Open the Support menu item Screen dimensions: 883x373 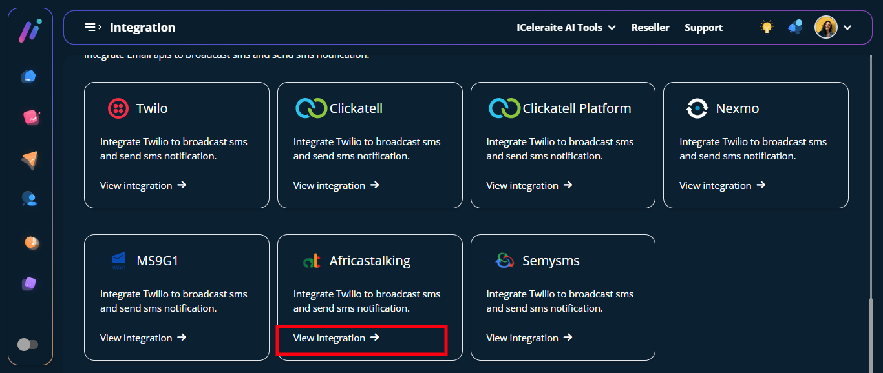coord(703,28)
